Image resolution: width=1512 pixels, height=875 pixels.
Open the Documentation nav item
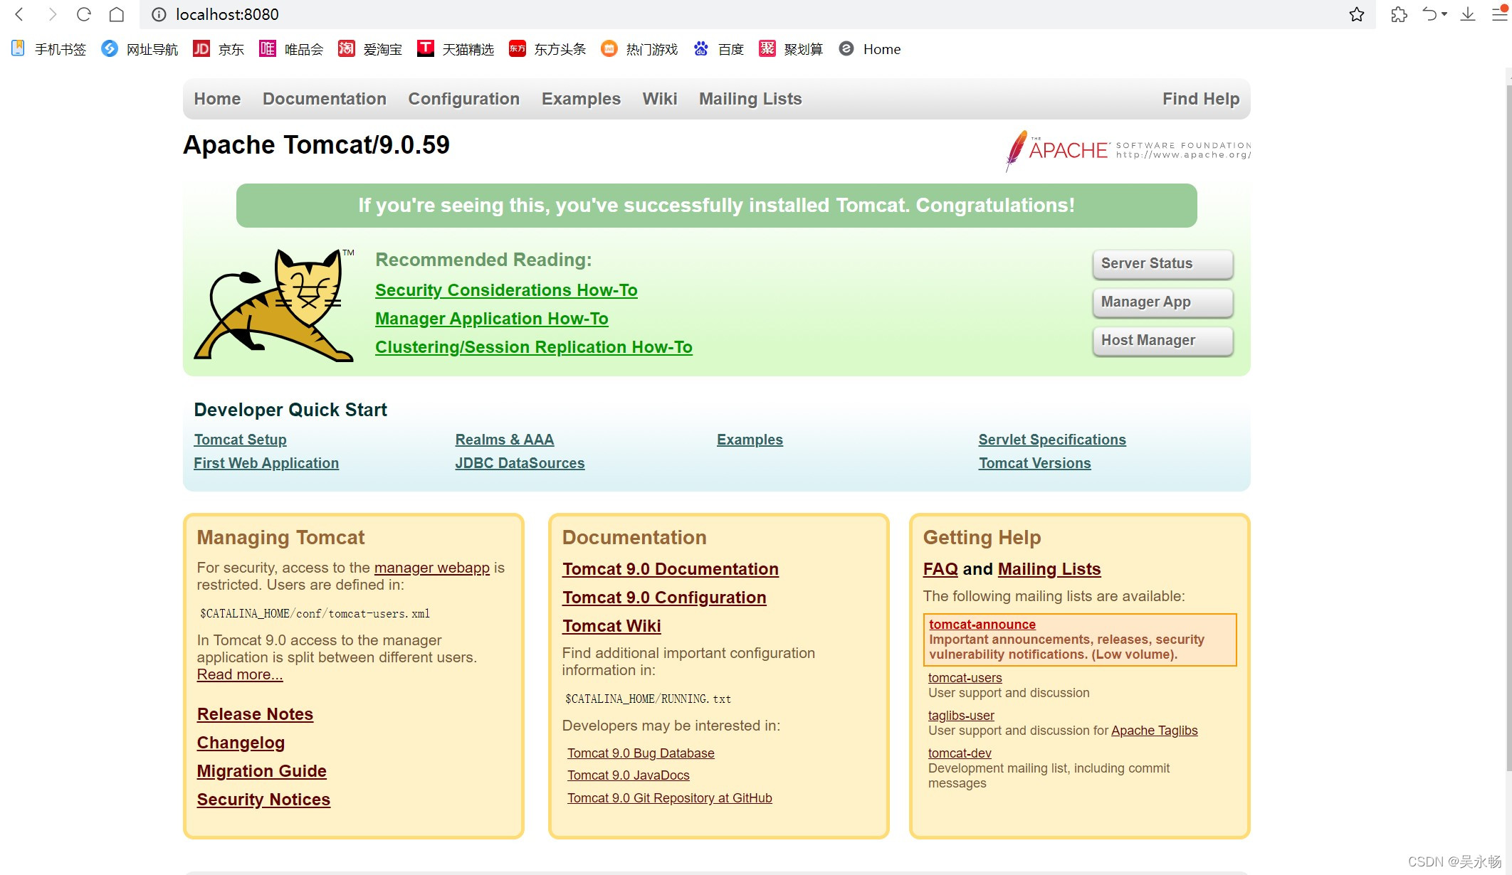pyautogui.click(x=324, y=99)
